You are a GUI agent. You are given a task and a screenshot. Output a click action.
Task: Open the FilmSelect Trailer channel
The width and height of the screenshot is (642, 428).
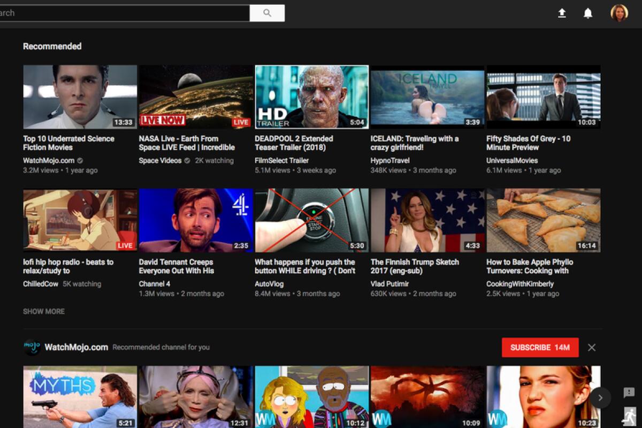point(282,160)
